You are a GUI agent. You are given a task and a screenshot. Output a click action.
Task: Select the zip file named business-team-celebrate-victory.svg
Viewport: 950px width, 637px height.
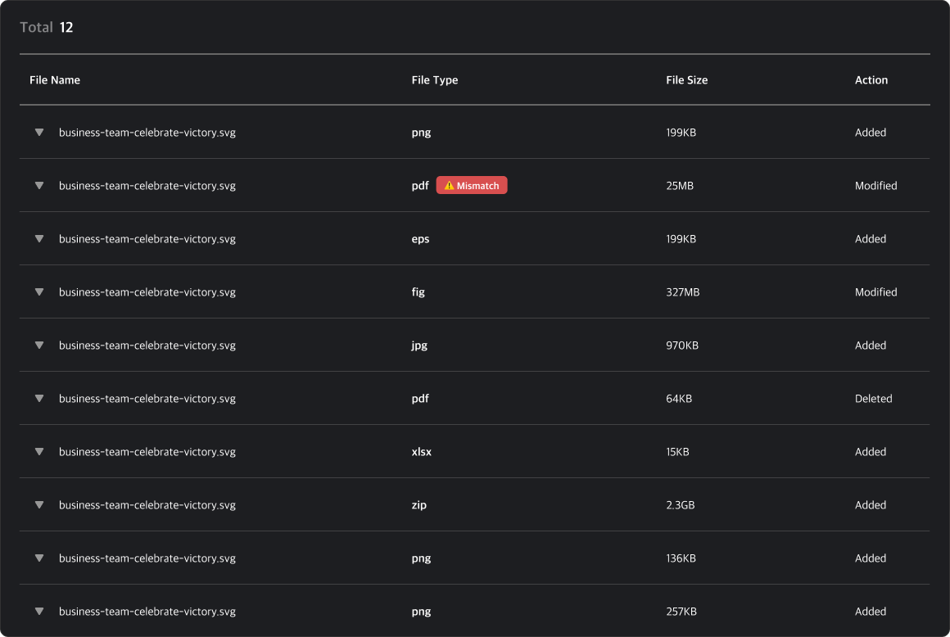pyautogui.click(x=146, y=504)
